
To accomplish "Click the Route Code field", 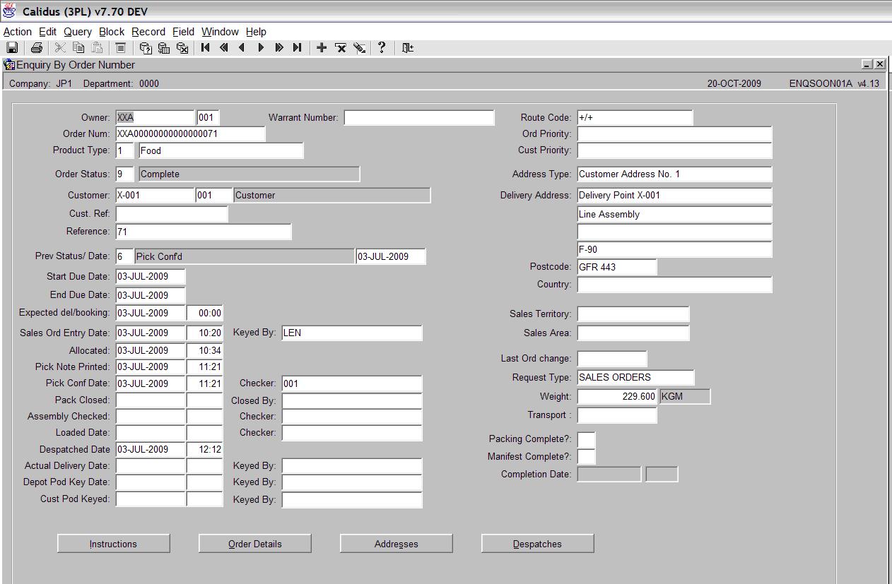I will 635,118.
